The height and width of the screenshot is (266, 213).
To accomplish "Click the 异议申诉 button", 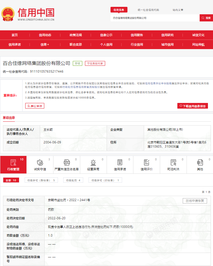I will 35,106.
